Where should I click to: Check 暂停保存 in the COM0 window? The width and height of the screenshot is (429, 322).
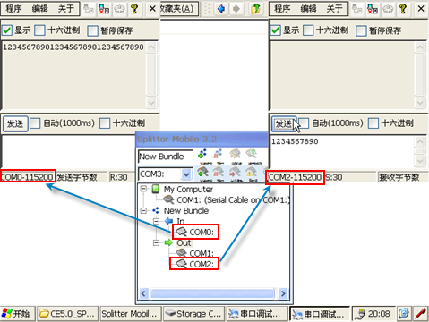tap(92, 30)
